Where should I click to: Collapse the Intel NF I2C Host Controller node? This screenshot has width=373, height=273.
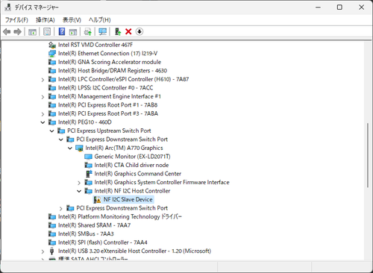[79, 191]
